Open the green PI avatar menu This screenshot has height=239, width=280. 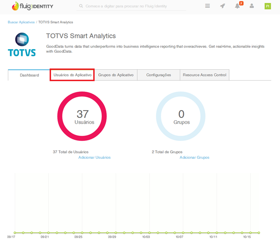pyautogui.click(x=268, y=6)
